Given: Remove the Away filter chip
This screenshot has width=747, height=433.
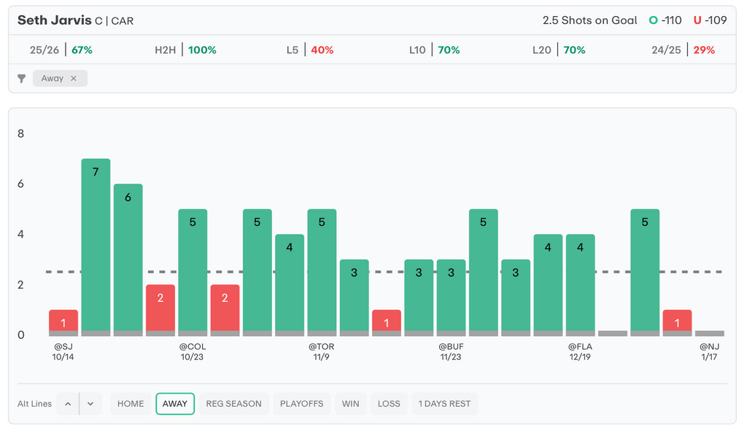Looking at the screenshot, I should click(x=74, y=79).
